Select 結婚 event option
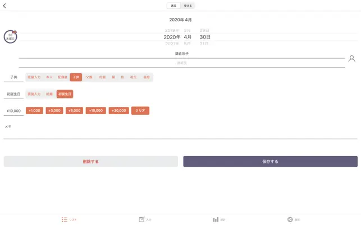The width and height of the screenshot is (361, 225). point(49,94)
